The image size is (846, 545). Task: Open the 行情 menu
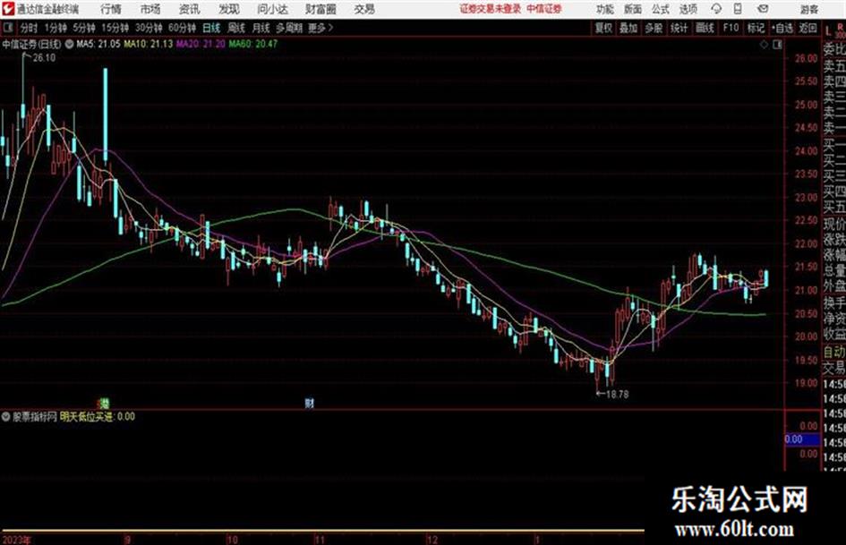pyautogui.click(x=111, y=9)
